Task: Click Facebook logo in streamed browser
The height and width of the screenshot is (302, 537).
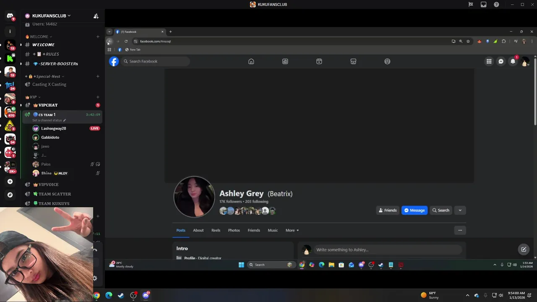Action: click(114, 61)
